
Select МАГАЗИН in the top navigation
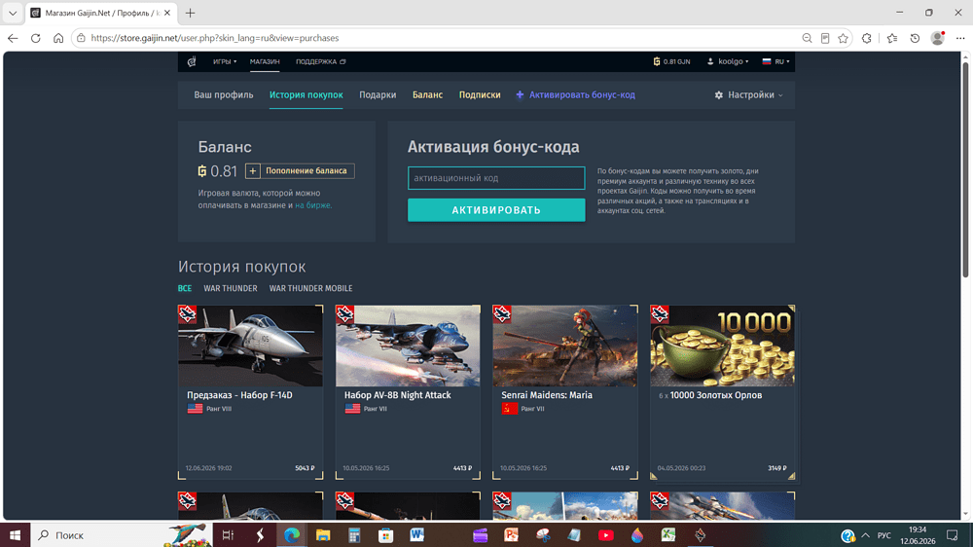(x=265, y=61)
